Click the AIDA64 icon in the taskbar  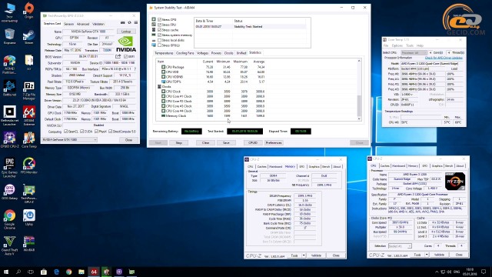(94, 272)
